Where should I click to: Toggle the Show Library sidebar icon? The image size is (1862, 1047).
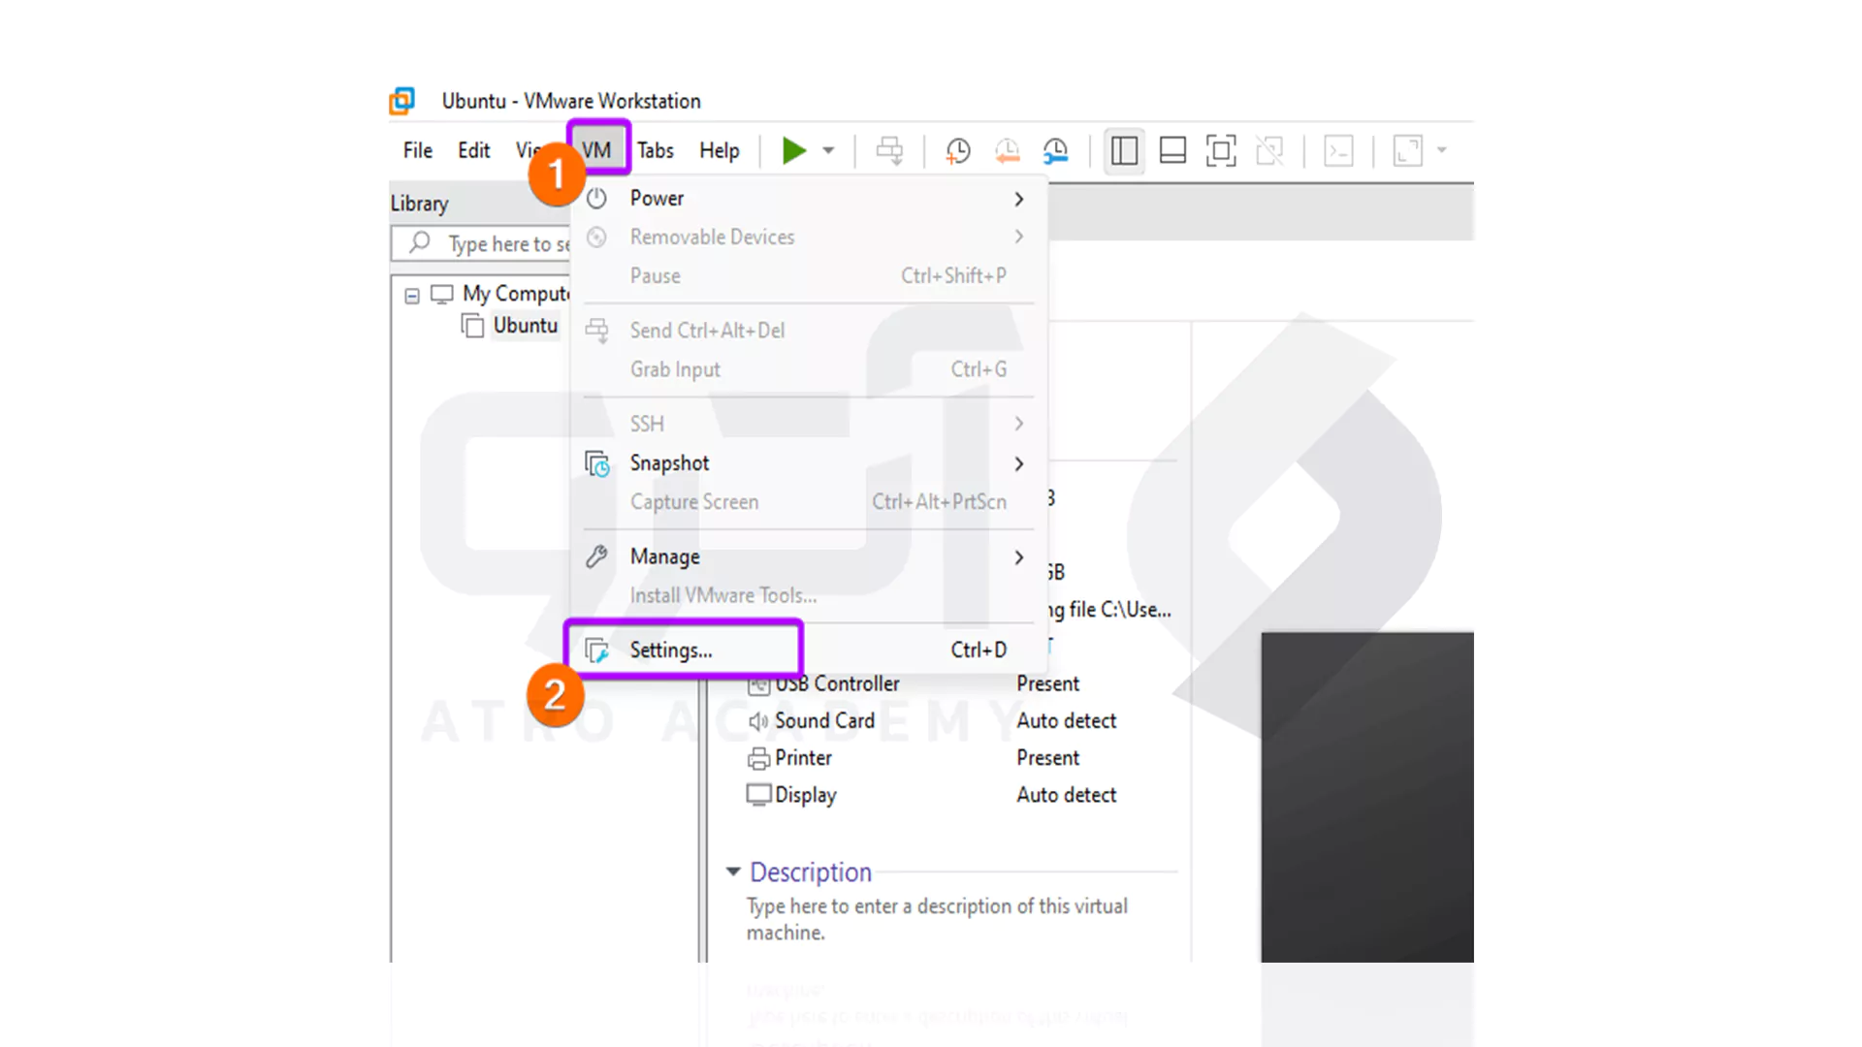1124,150
